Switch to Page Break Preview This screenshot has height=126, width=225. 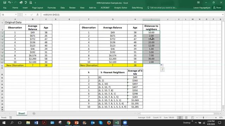click(192, 118)
